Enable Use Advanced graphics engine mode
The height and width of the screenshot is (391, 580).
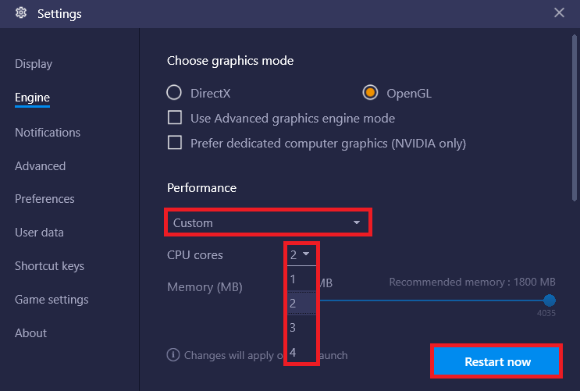[175, 118]
